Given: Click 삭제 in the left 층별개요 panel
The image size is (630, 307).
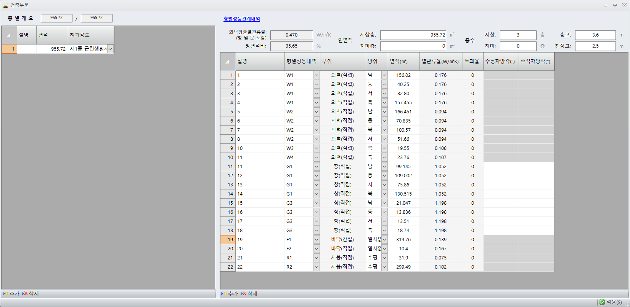Looking at the screenshot, I should point(31,294).
